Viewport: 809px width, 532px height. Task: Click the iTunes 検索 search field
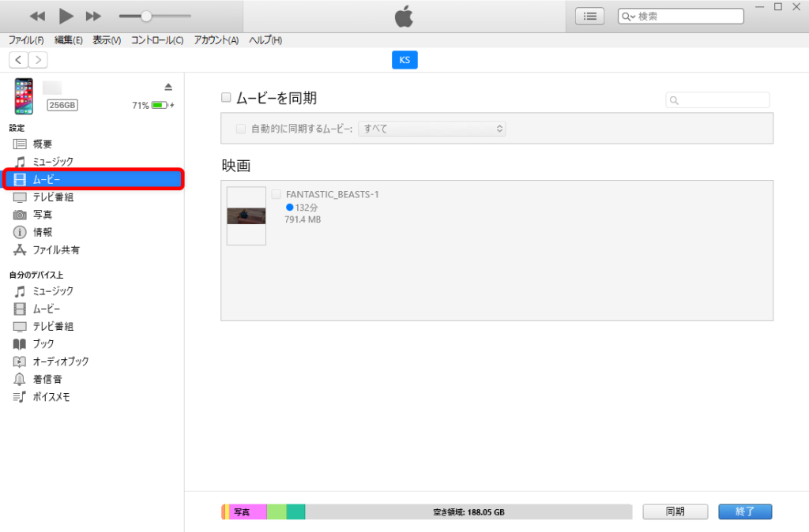point(680,17)
